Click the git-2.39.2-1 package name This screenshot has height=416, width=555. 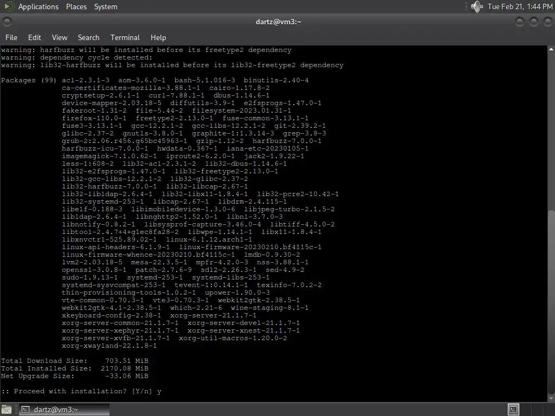pos(300,126)
